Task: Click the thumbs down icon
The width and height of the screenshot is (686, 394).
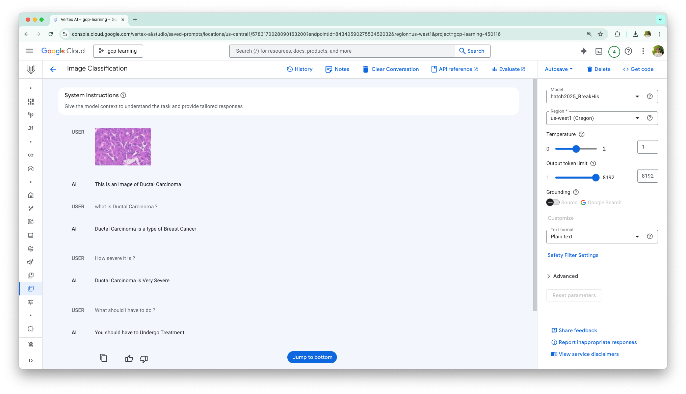Action: tap(144, 359)
